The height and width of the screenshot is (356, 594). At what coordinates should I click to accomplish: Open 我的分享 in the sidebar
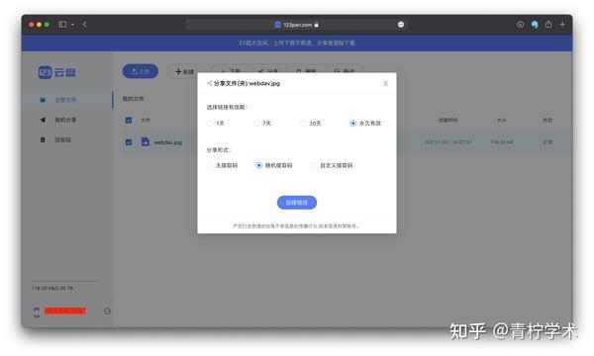[65, 120]
